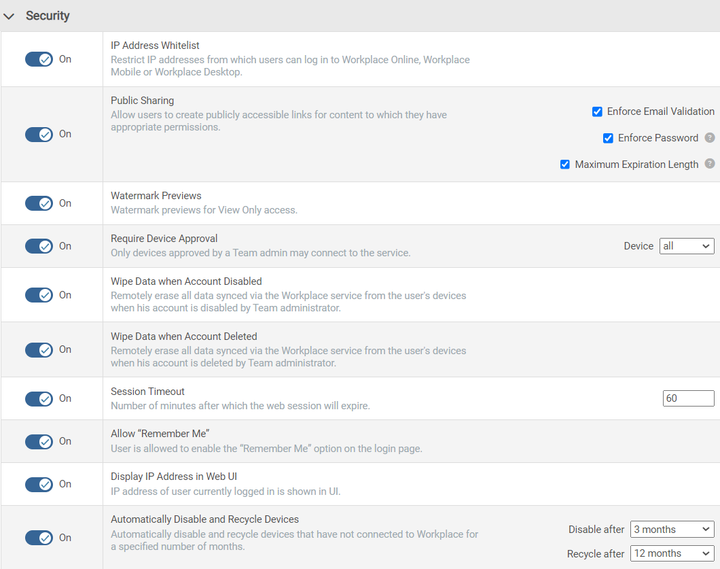Turn off Display IP Address in Web UI
Screen dimensions: 720x569
point(39,484)
